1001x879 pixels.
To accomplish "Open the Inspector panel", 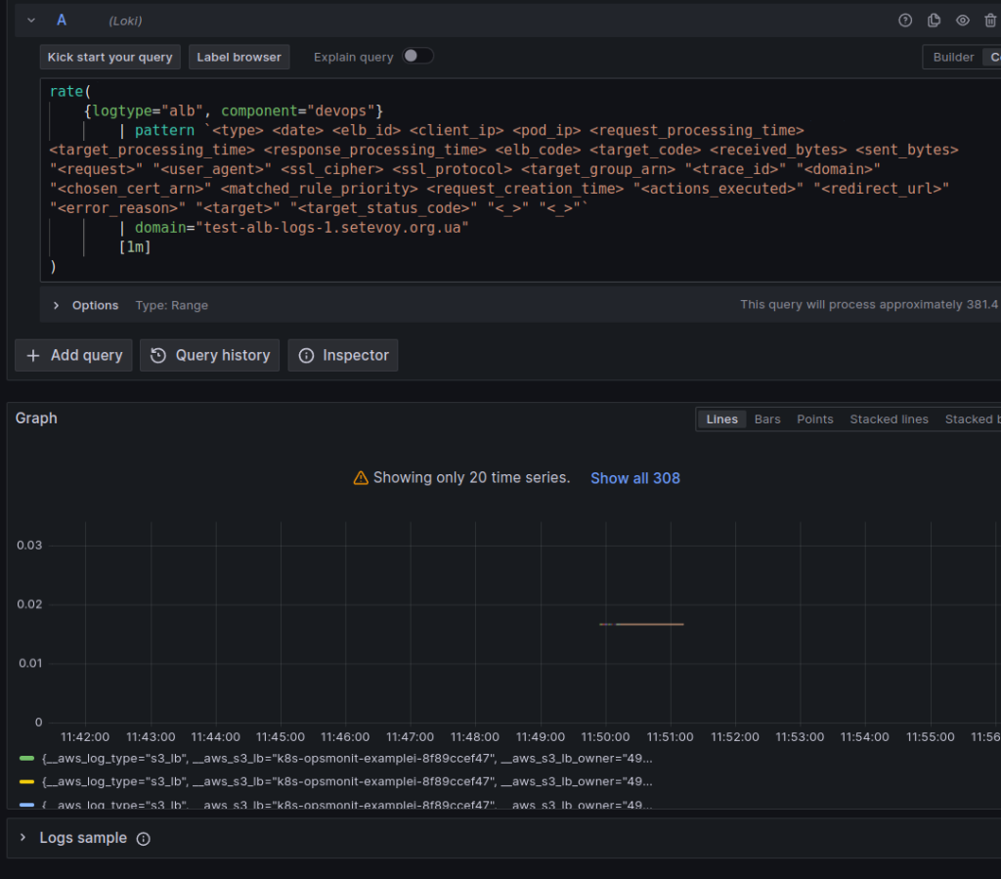I will (342, 355).
